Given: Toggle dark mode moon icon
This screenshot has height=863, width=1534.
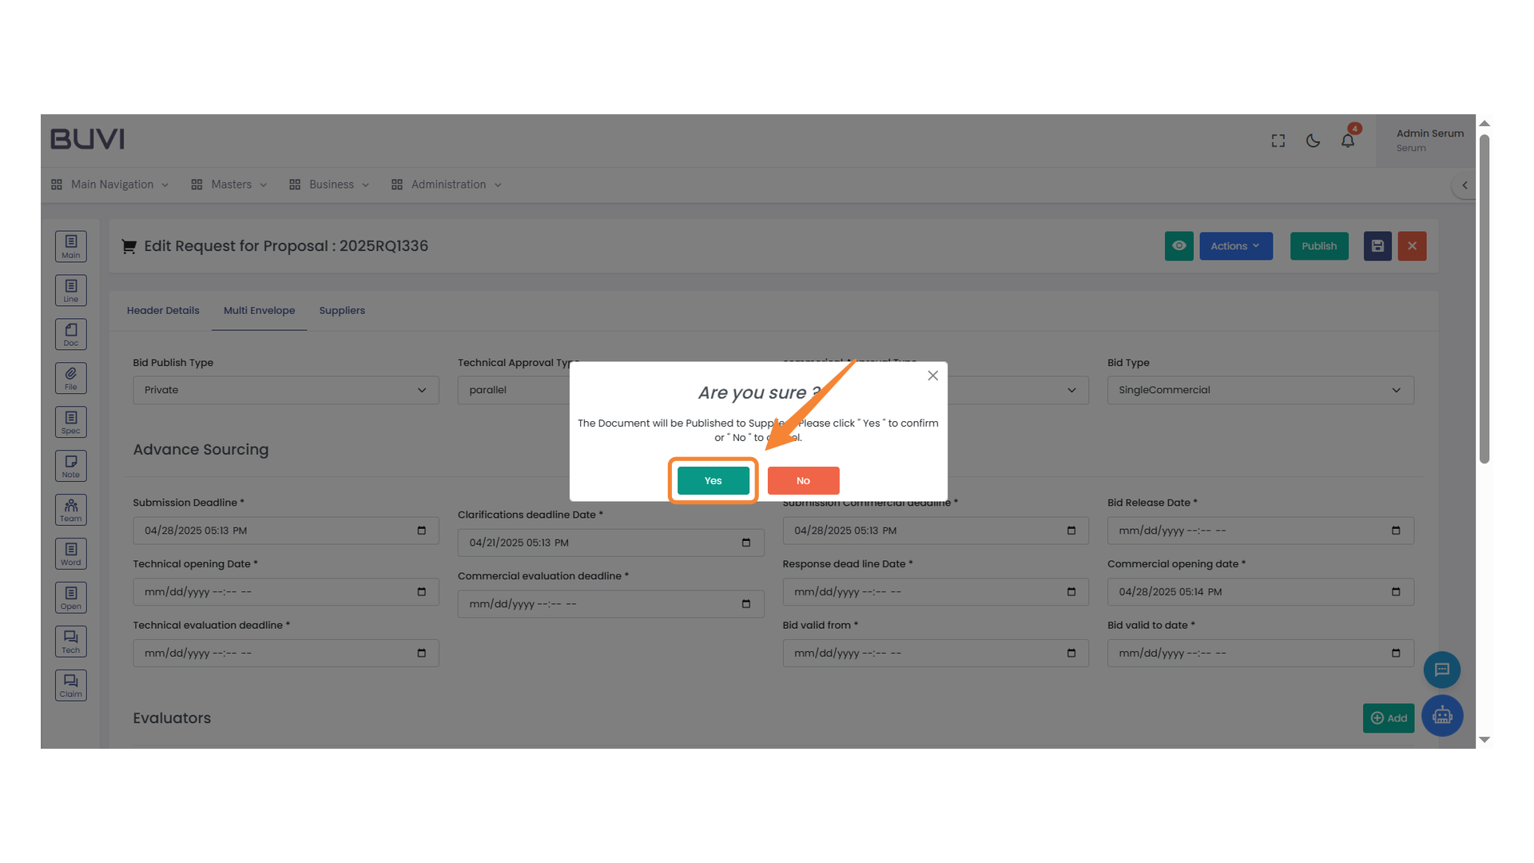Looking at the screenshot, I should pyautogui.click(x=1313, y=141).
